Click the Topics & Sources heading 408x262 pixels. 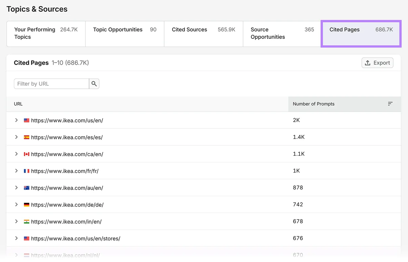point(37,9)
